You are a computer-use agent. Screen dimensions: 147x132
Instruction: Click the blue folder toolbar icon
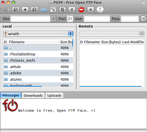point(44,10)
